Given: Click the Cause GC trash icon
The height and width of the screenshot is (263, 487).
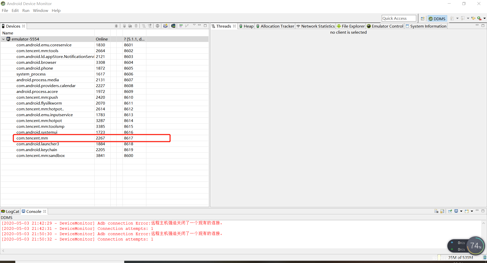Looking at the screenshot, I should 136,26.
